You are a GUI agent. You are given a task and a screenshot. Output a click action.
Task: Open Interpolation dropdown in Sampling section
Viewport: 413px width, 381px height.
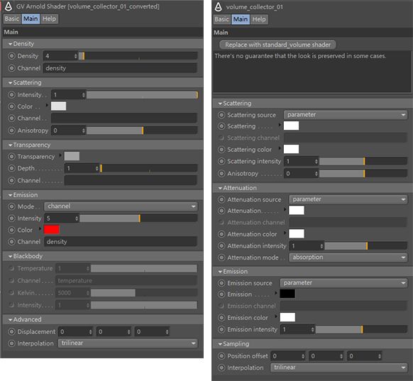click(338, 368)
